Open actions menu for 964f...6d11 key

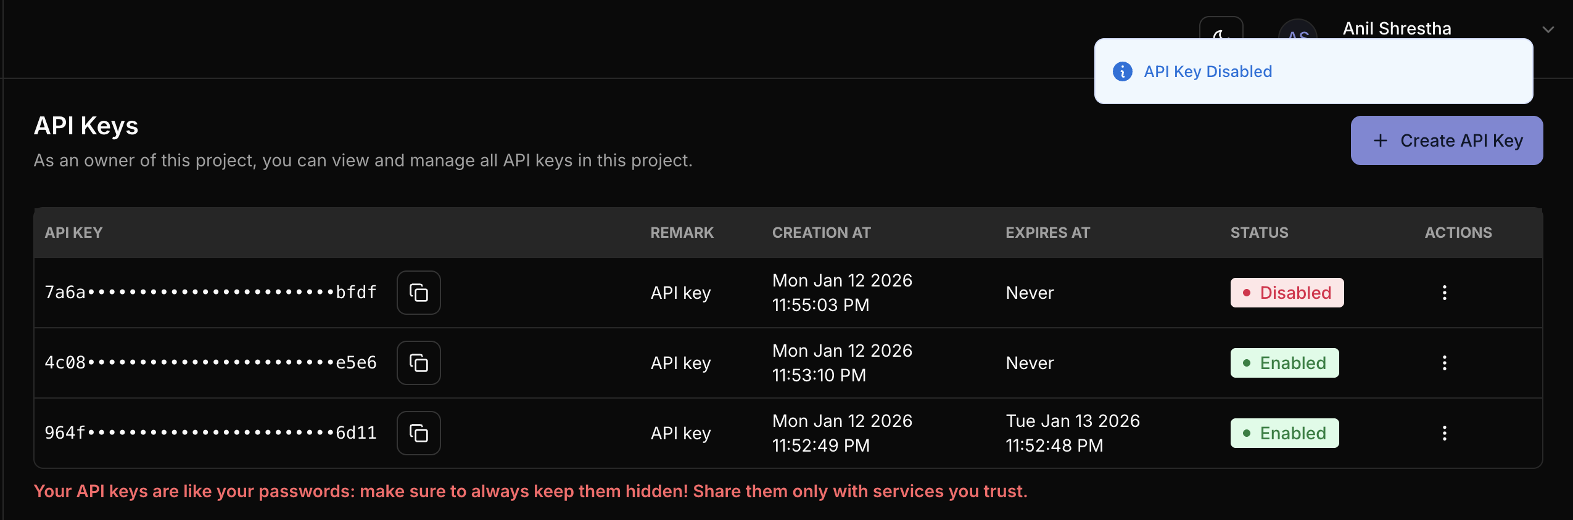click(x=1444, y=433)
